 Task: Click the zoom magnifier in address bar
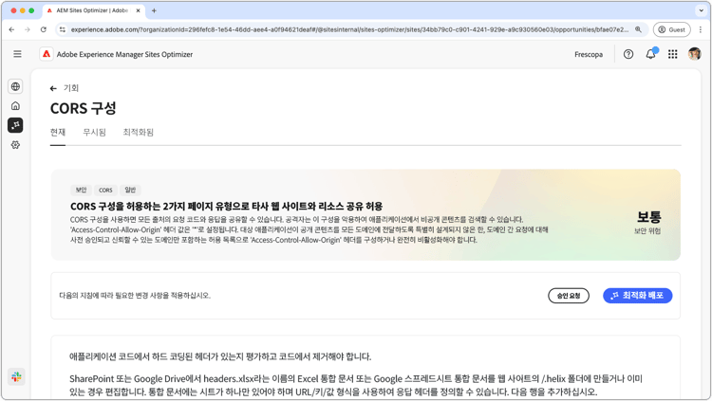tap(639, 29)
